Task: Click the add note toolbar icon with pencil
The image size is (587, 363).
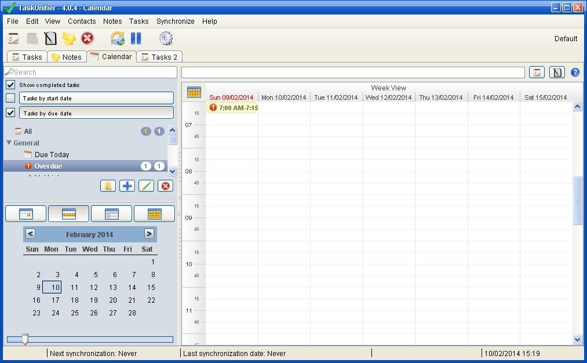Action: (x=50, y=38)
